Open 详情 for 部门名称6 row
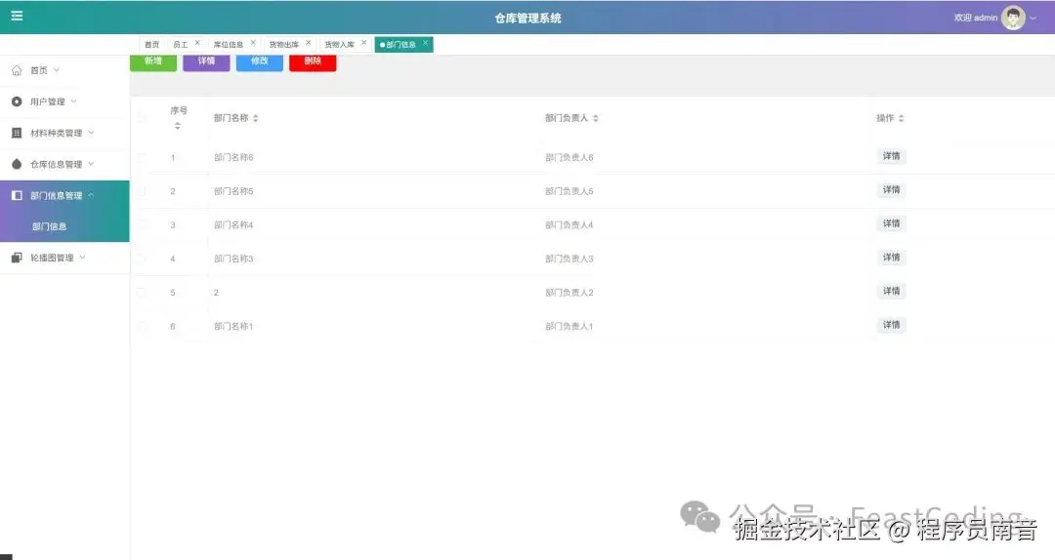The width and height of the screenshot is (1055, 560). tap(892, 156)
